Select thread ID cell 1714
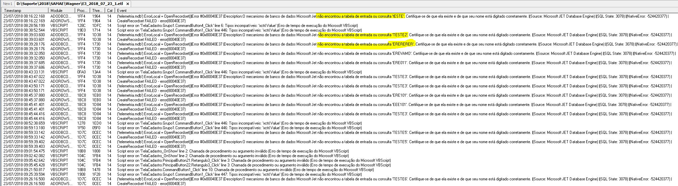The image size is (678, 186). tap(96, 30)
